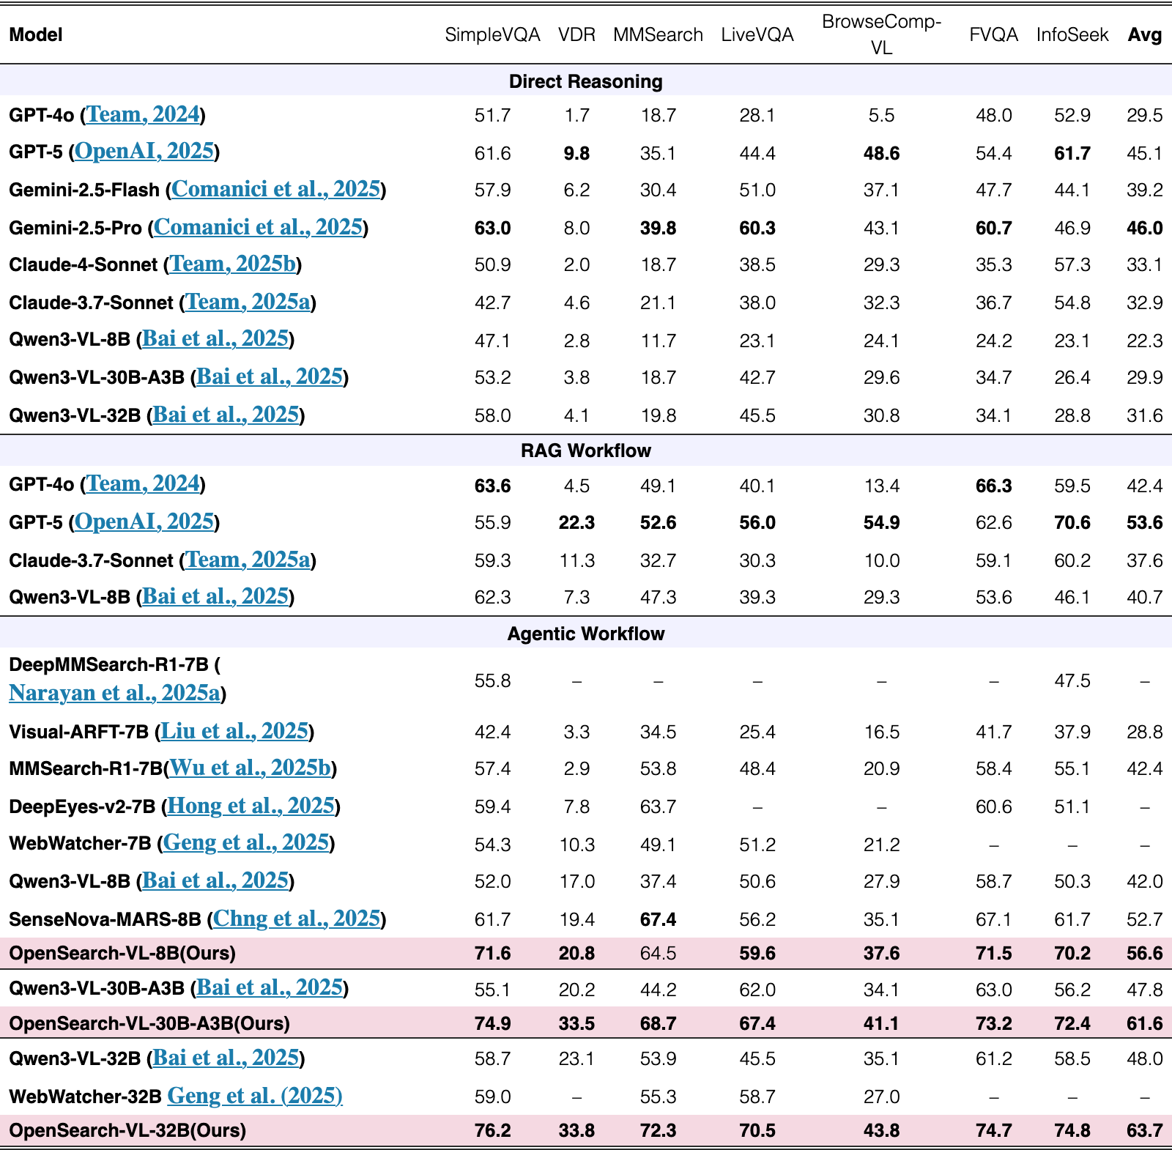1172x1150 pixels.
Task: Open "Liu et al., 2025" reference for Visual-ARFT-7B
Action: click(x=234, y=731)
